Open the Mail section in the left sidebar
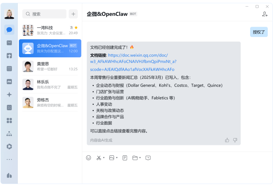Viewport: 276px width, 188px height. [9, 43]
